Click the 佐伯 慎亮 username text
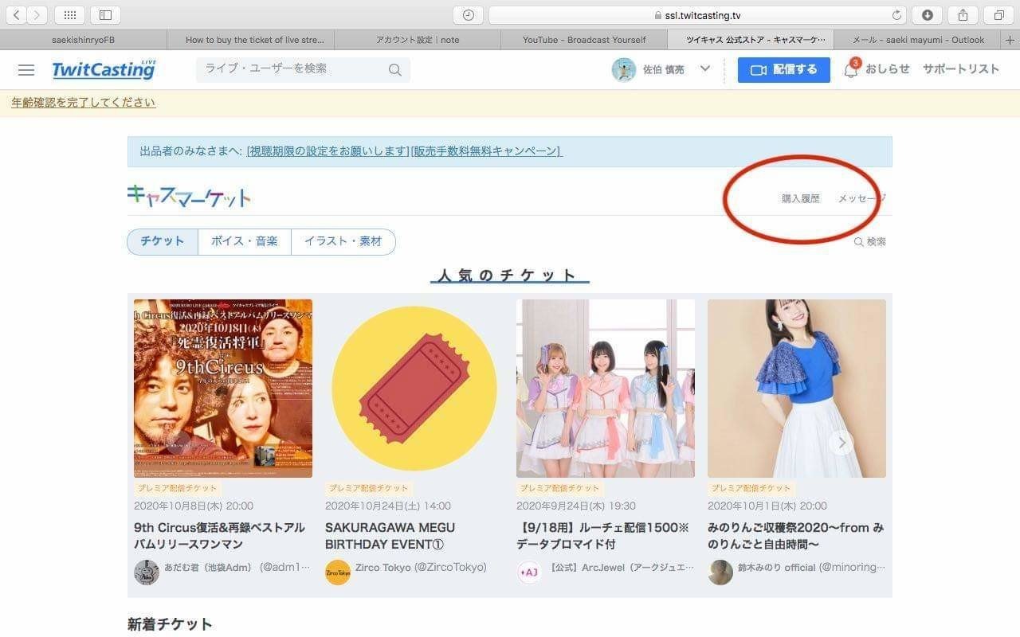The height and width of the screenshot is (637, 1020). point(664,70)
